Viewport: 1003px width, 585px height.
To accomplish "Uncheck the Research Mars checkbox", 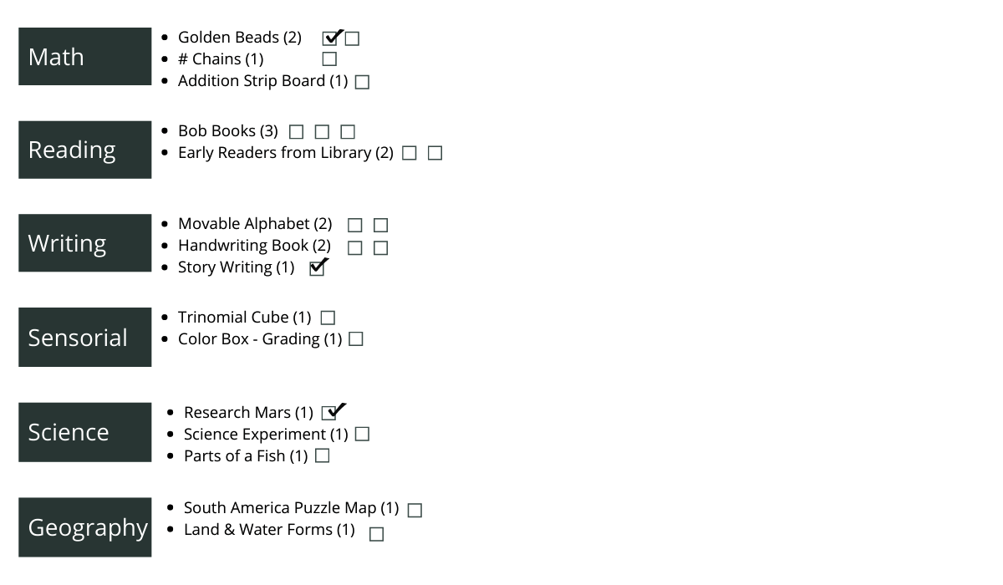I will (329, 412).
